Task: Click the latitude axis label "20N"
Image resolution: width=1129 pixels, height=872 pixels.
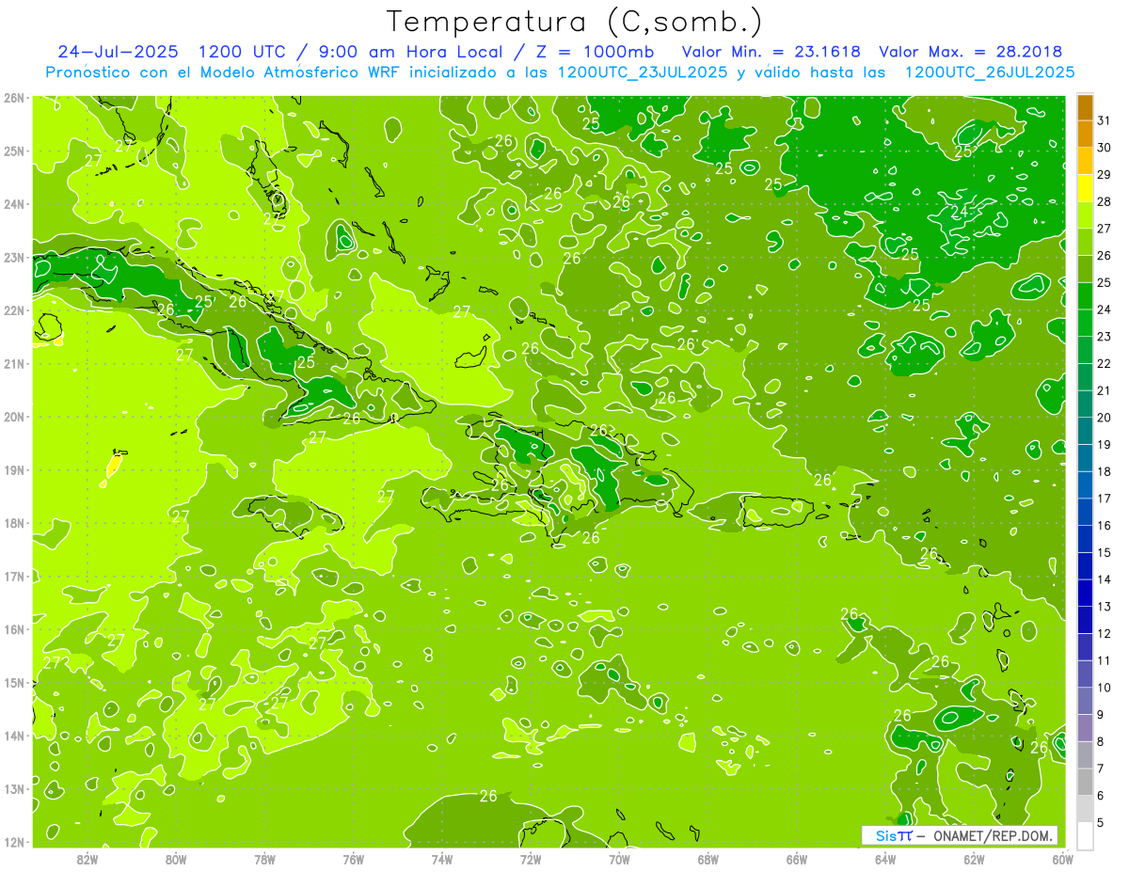Action: pyautogui.click(x=13, y=417)
